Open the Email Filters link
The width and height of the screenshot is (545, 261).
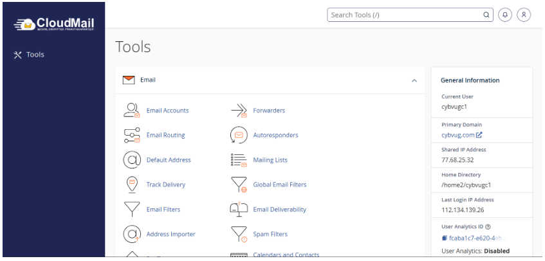point(163,210)
